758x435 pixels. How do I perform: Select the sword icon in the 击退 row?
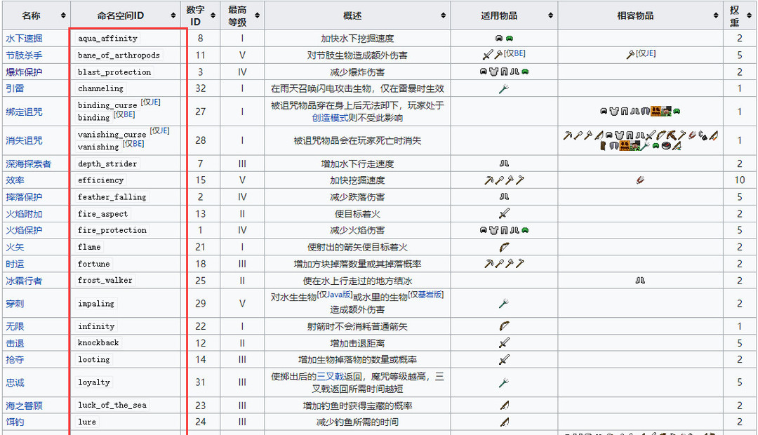[x=503, y=342]
